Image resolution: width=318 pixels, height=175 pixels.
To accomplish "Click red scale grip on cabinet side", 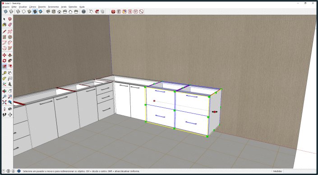I will pos(215,112).
